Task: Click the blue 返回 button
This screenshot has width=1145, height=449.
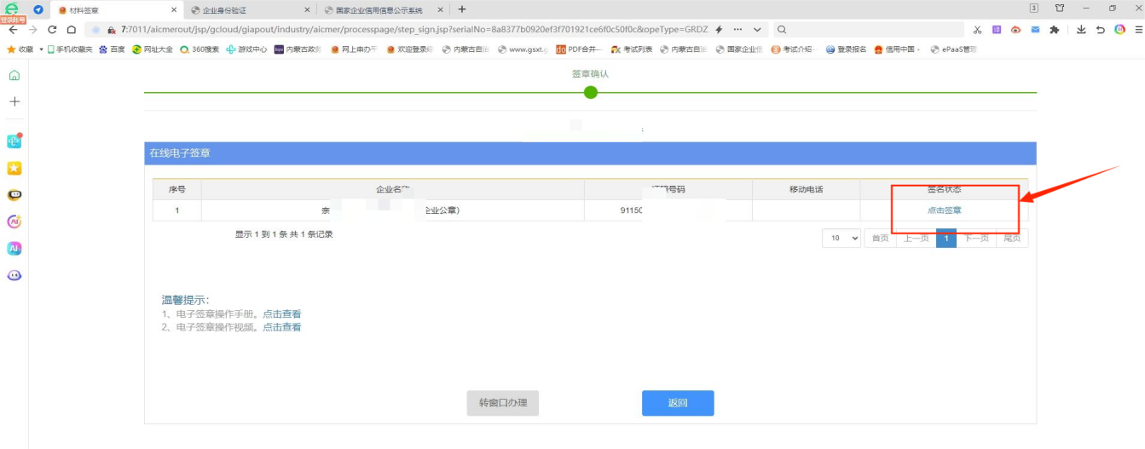Action: [x=678, y=403]
